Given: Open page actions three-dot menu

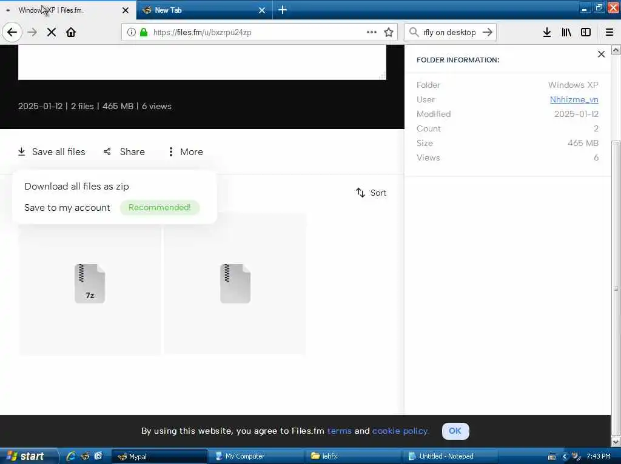Looking at the screenshot, I should coord(372,32).
